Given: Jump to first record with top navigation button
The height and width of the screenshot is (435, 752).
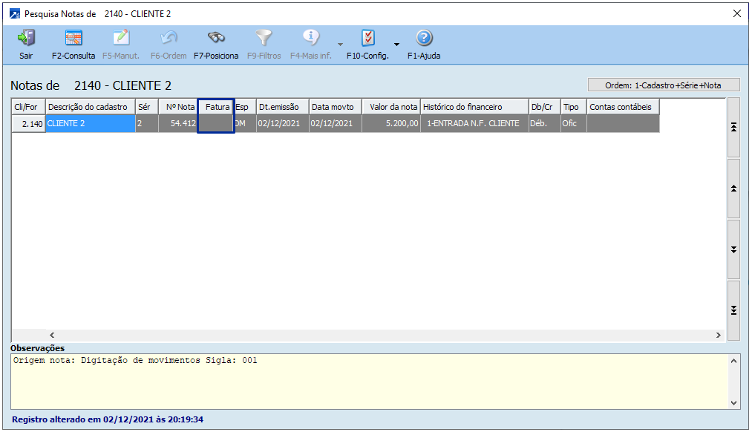Looking at the screenshot, I should (733, 128).
